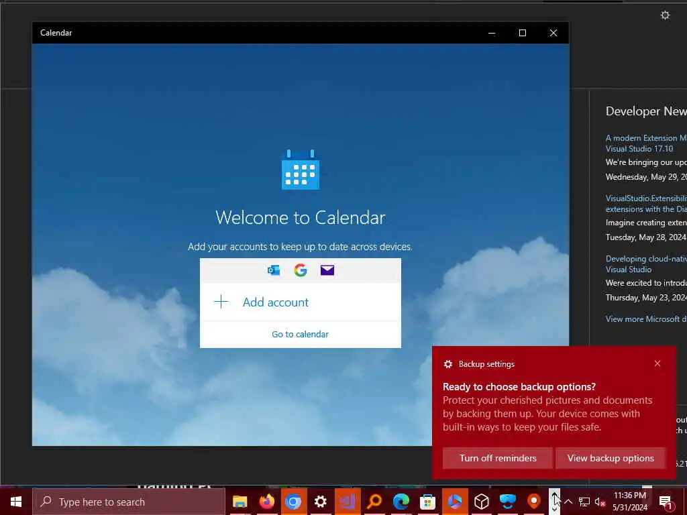The image size is (687, 515).
Task: Minimize the Calendar window
Action: pyautogui.click(x=492, y=33)
